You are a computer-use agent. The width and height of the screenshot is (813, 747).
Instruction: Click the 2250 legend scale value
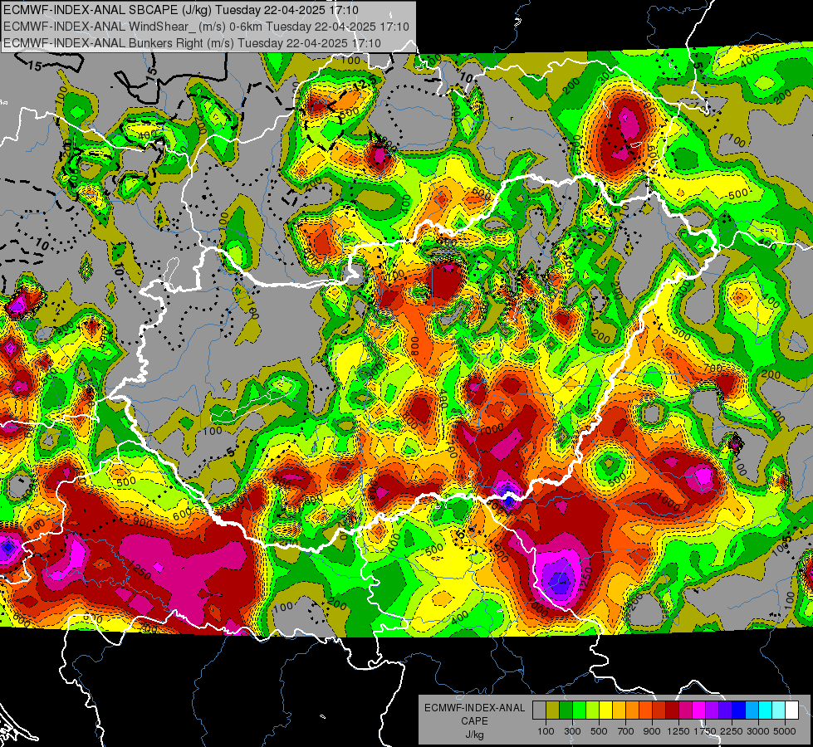[x=732, y=731]
